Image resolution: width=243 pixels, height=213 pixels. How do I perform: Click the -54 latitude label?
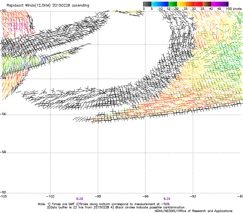point(3,78)
